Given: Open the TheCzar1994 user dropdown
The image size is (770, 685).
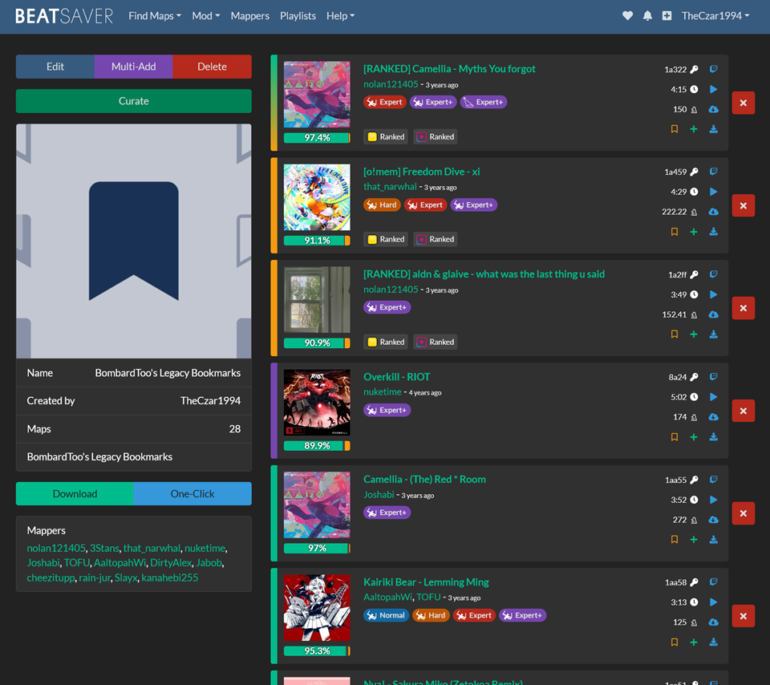Looking at the screenshot, I should [715, 16].
